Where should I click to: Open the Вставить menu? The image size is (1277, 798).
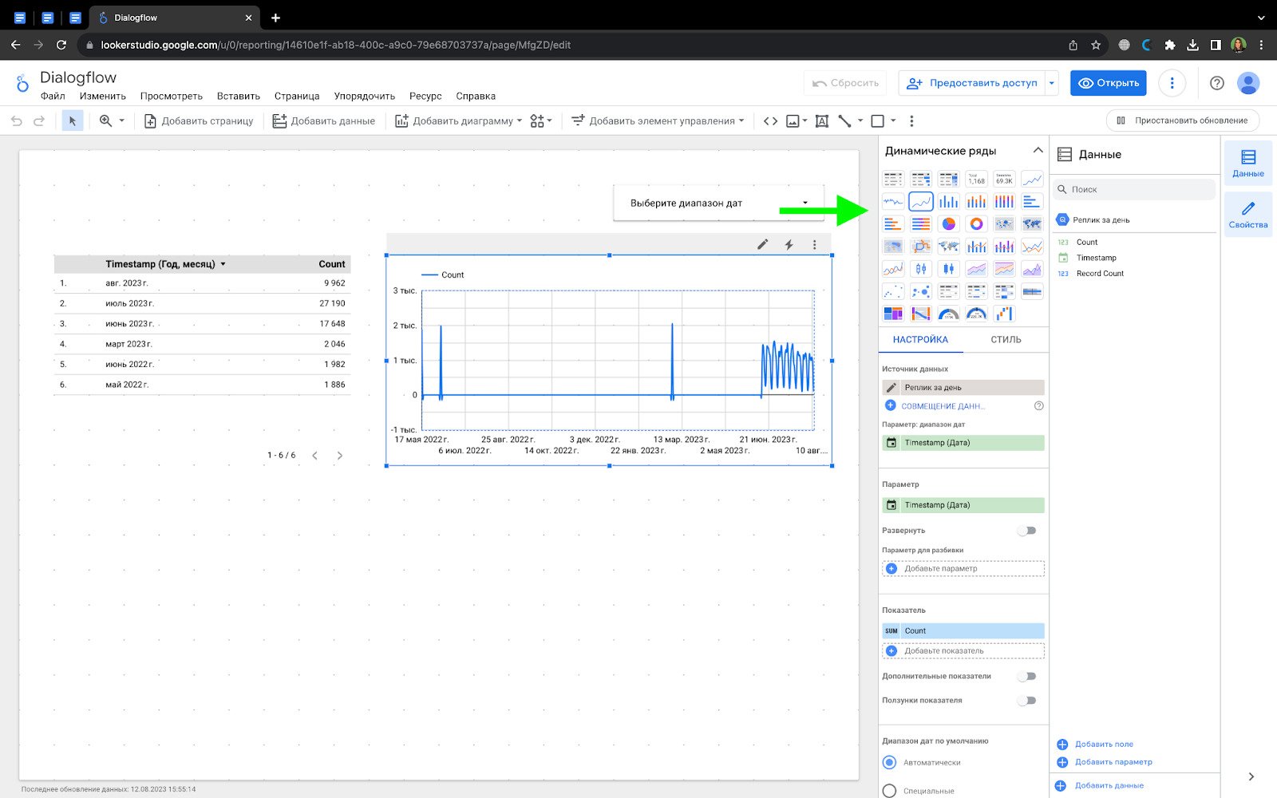point(238,97)
